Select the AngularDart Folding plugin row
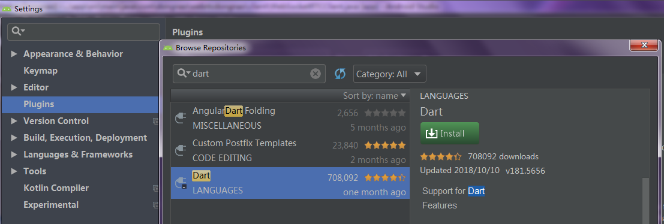 [290, 119]
